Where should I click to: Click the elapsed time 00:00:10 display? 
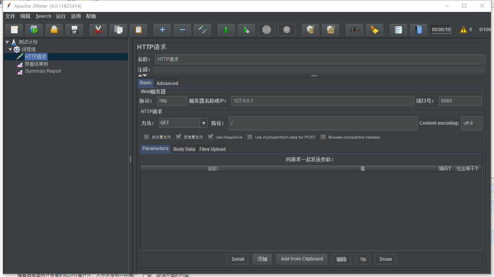point(441,30)
